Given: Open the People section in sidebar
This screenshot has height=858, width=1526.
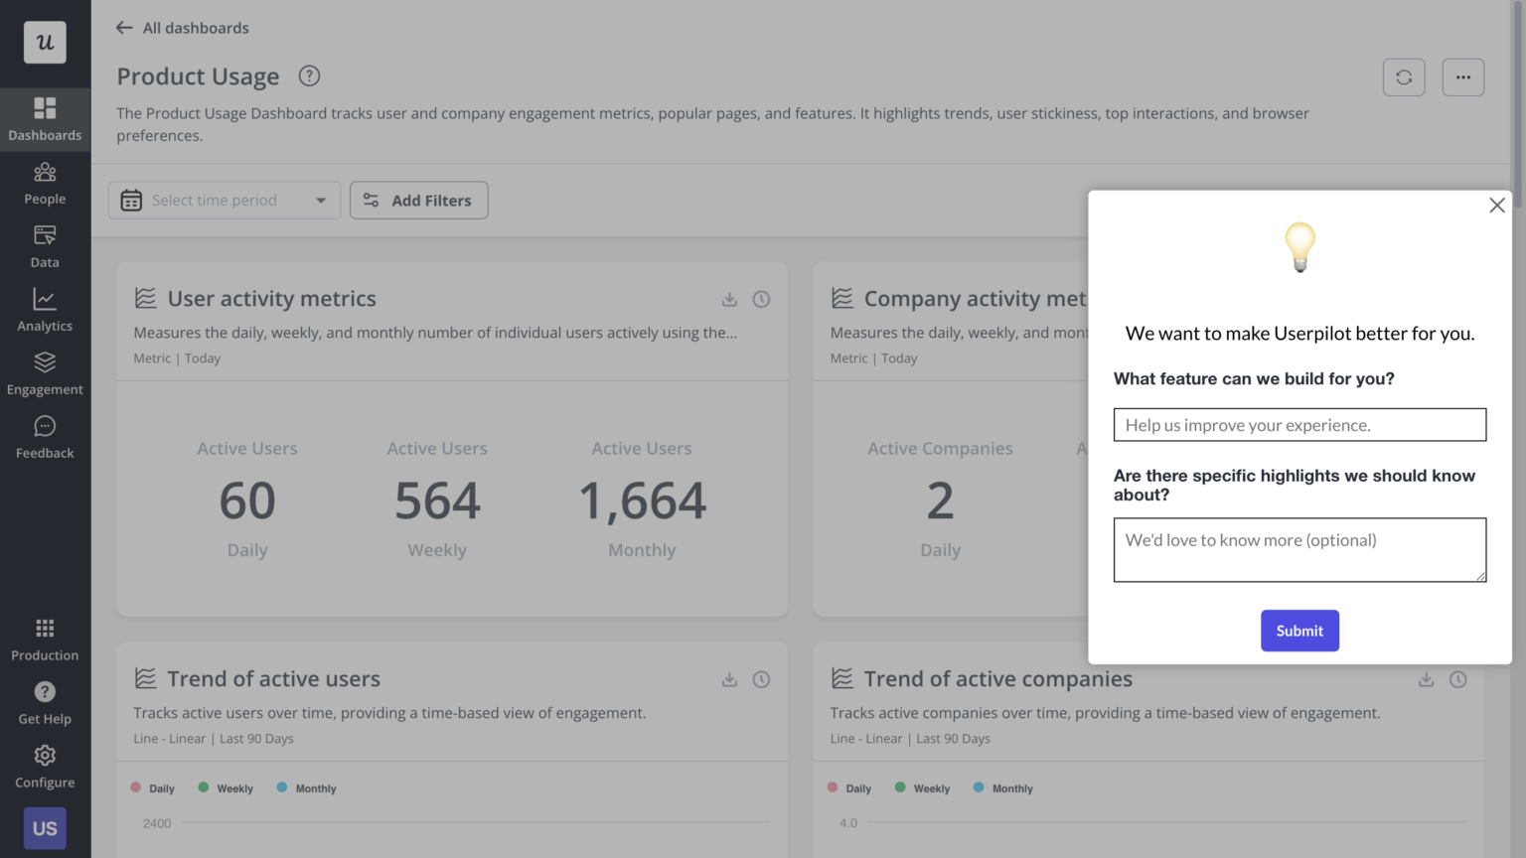Looking at the screenshot, I should 45,184.
